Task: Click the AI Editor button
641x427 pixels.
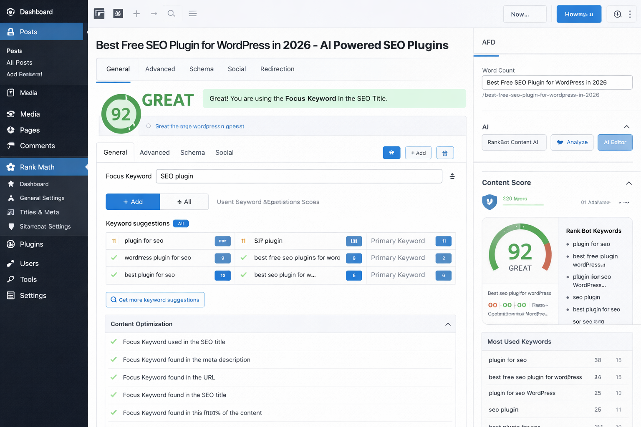Action: pos(615,142)
